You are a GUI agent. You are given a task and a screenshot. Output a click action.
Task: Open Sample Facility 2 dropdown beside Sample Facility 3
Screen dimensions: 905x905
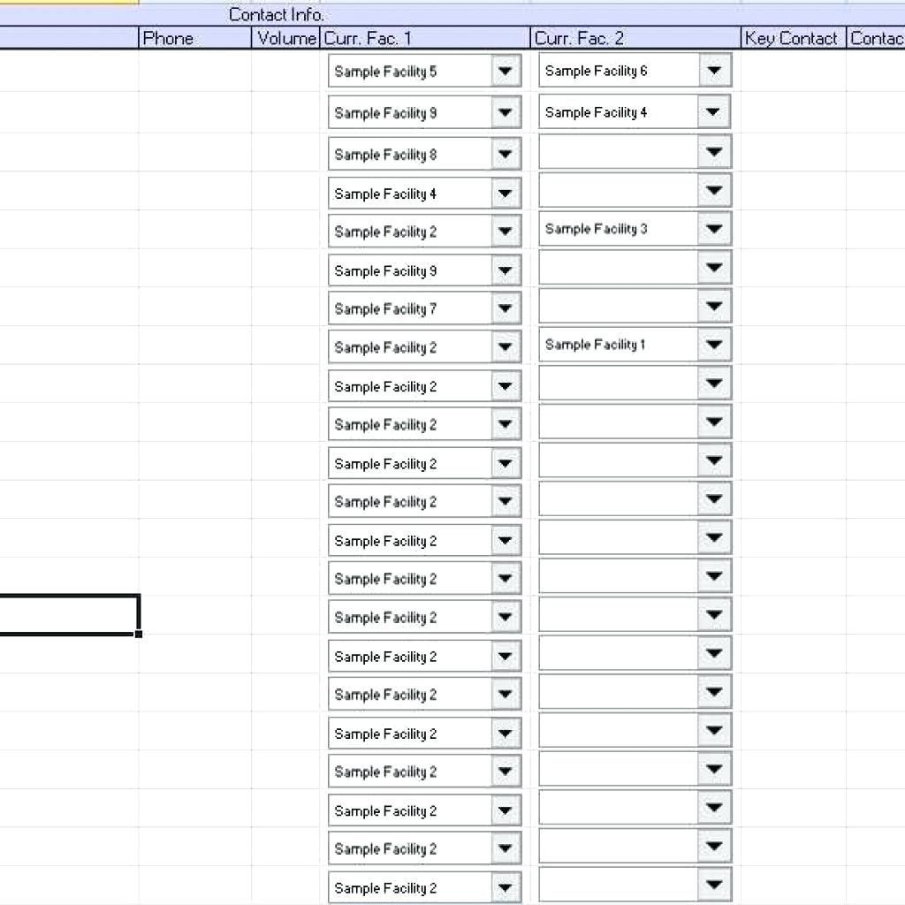(506, 232)
